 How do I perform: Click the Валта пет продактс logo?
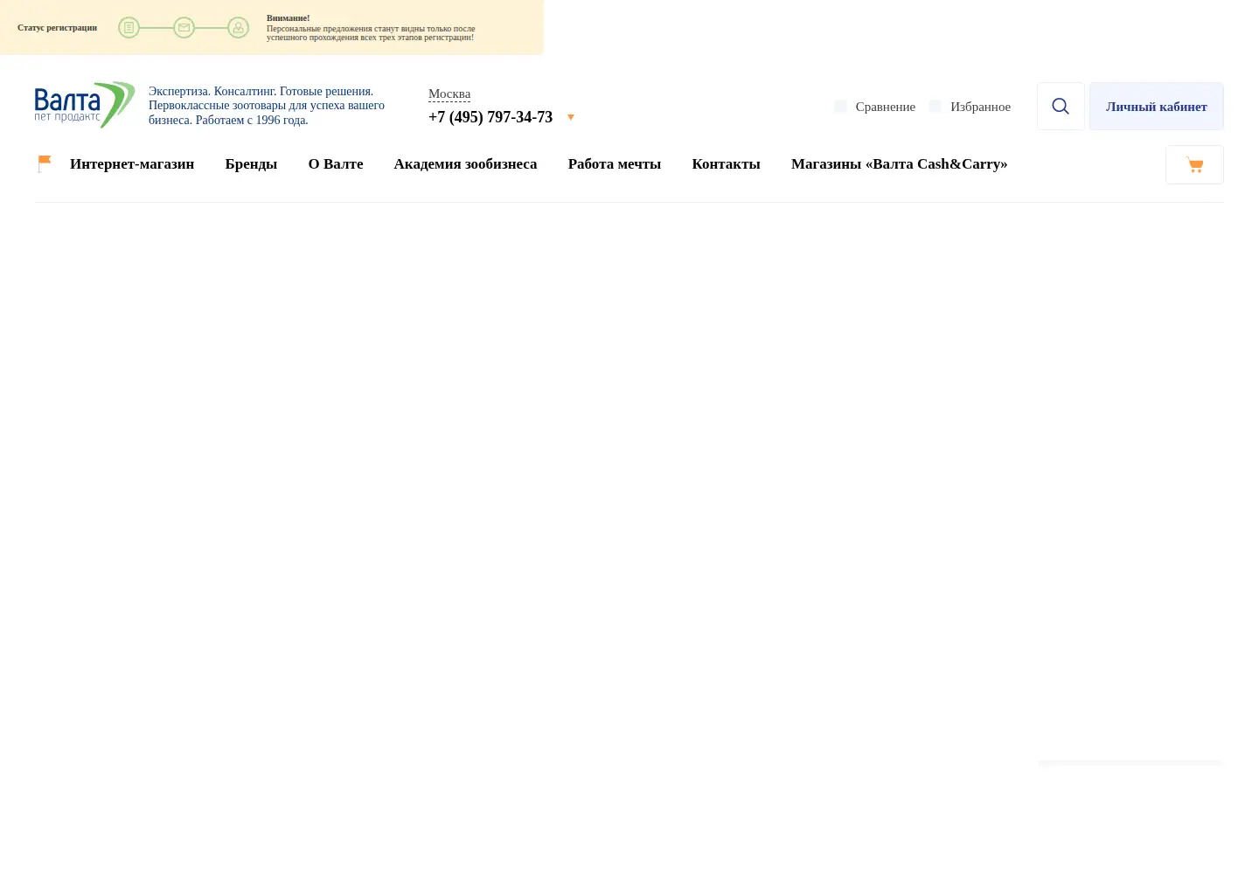pyautogui.click(x=85, y=105)
